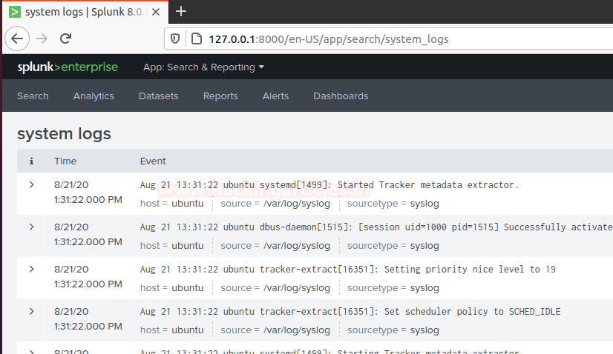Open the Dashboards tab
The width and height of the screenshot is (613, 354).
pos(341,96)
